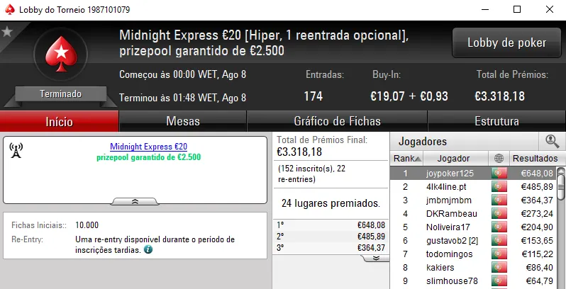Open the Gráfico de Fichas tab

point(337,121)
